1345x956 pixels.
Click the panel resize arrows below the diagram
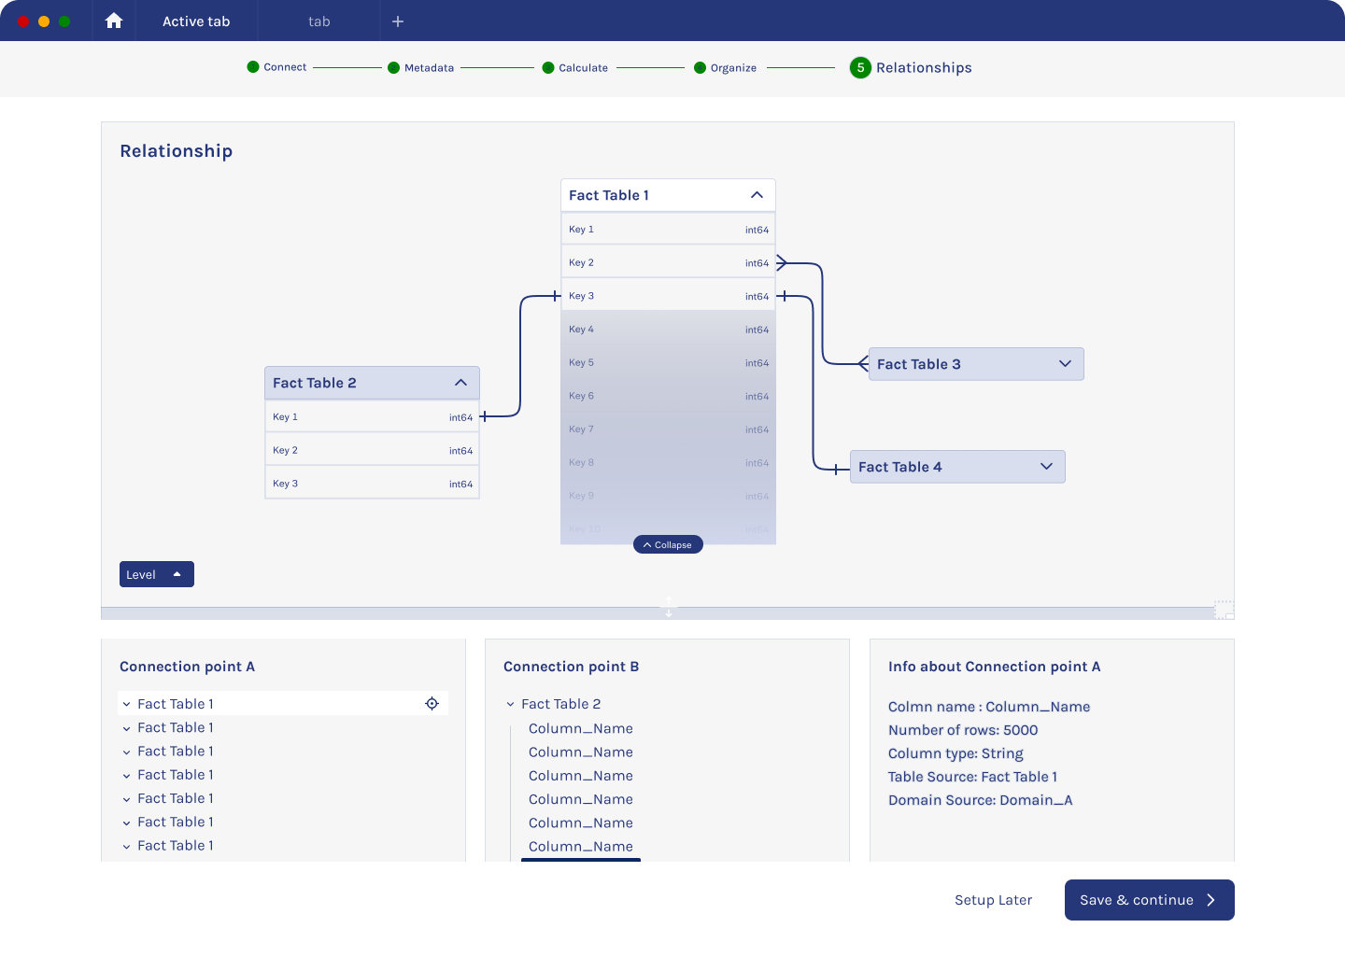click(x=669, y=607)
